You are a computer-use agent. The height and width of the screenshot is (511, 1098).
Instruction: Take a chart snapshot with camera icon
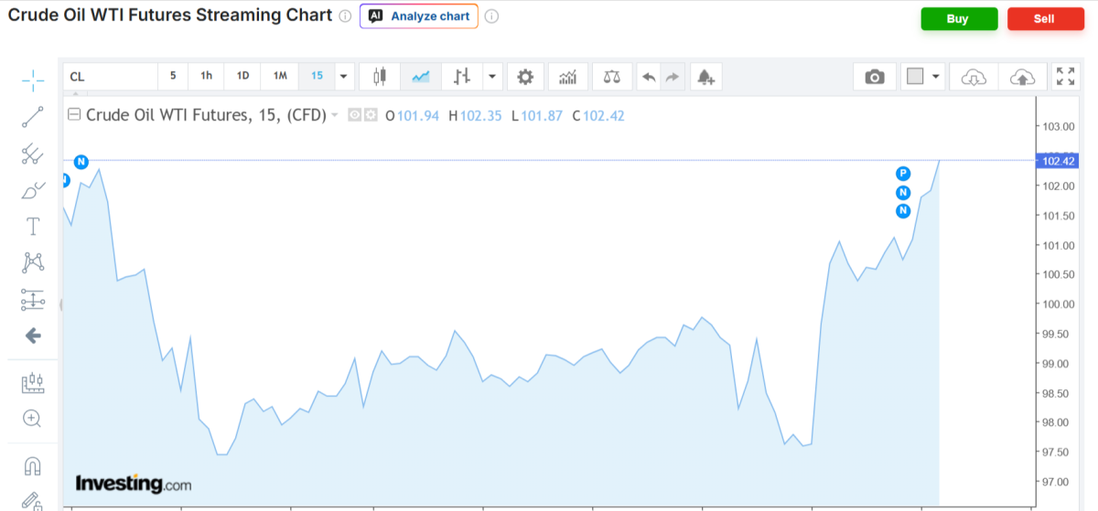click(875, 77)
